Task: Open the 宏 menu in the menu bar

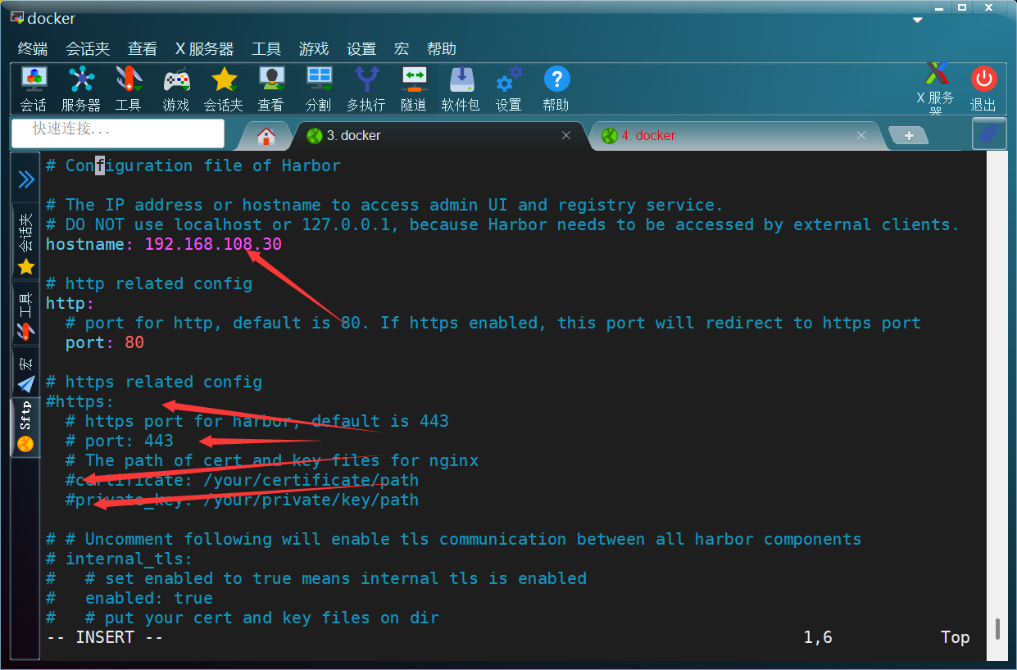Action: pos(402,49)
